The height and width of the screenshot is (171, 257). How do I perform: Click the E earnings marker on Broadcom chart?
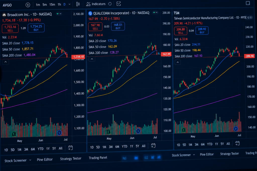(x=14, y=134)
